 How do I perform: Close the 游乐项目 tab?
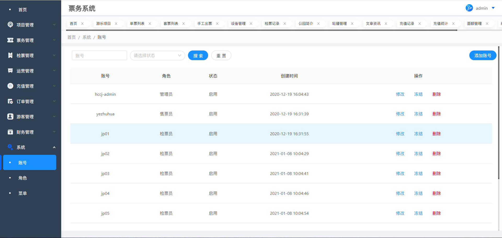[116, 24]
